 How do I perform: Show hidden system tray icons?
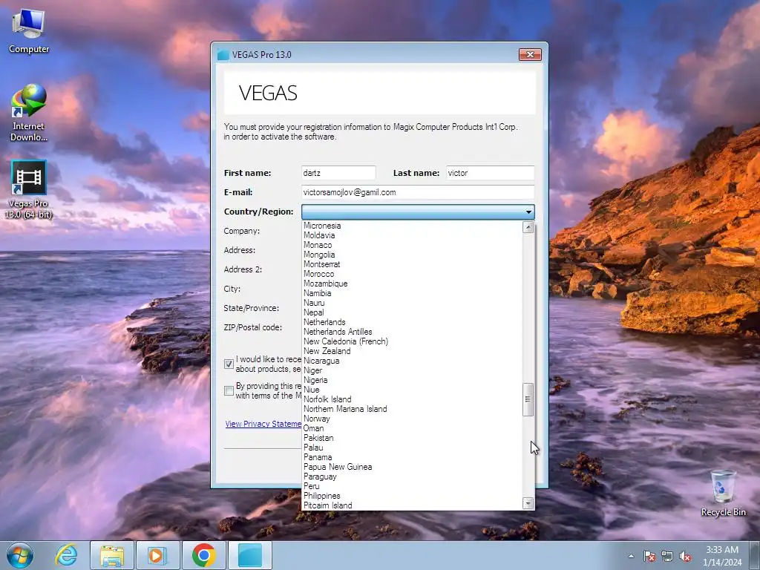[631, 556]
